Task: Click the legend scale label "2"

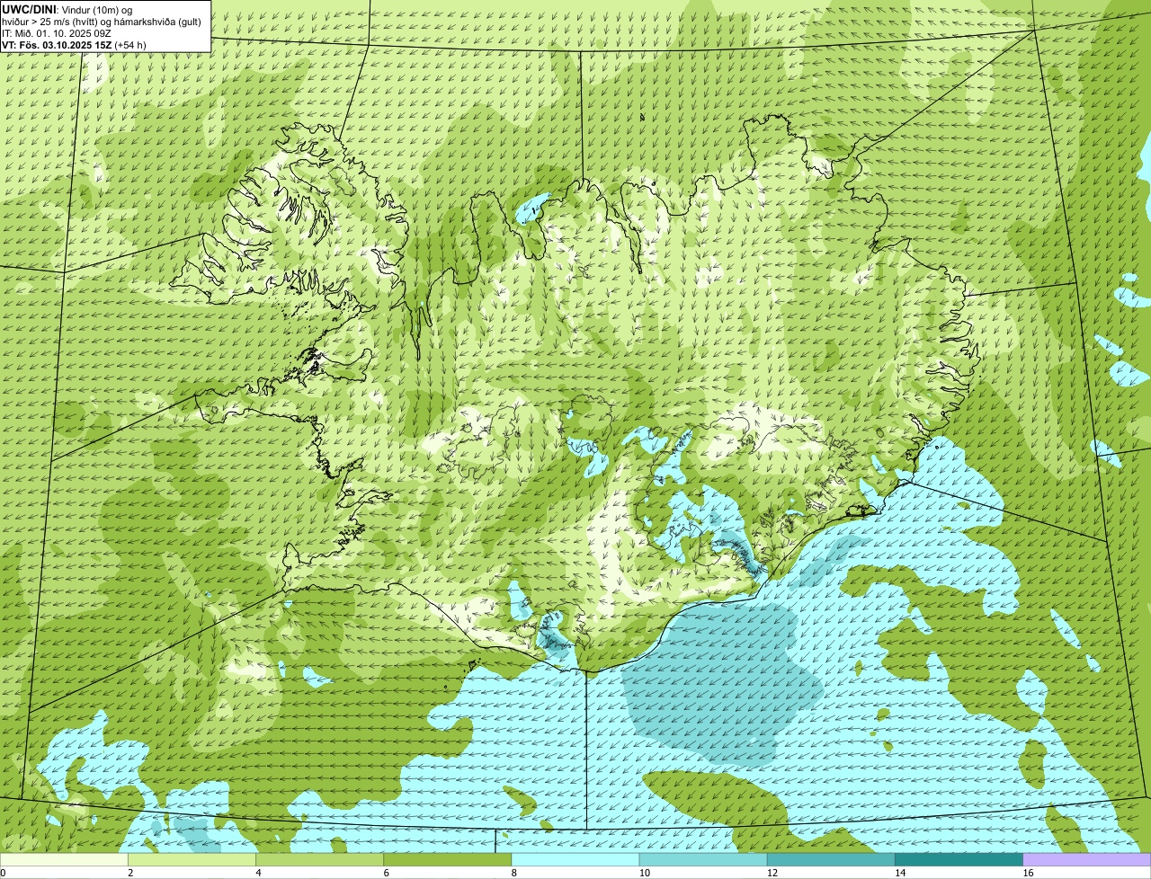Action: (x=130, y=873)
